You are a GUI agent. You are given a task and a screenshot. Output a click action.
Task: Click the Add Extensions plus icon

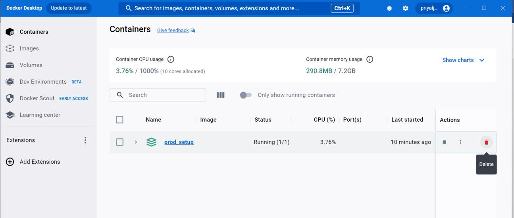pyautogui.click(x=10, y=162)
